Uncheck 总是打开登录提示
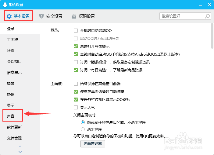 click(76, 46)
